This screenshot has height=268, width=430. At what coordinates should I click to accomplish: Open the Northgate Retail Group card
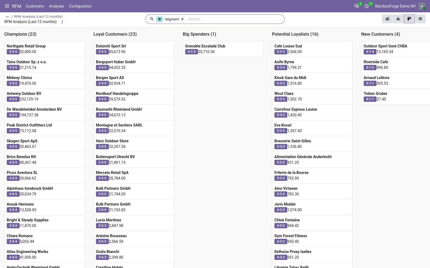(45, 49)
